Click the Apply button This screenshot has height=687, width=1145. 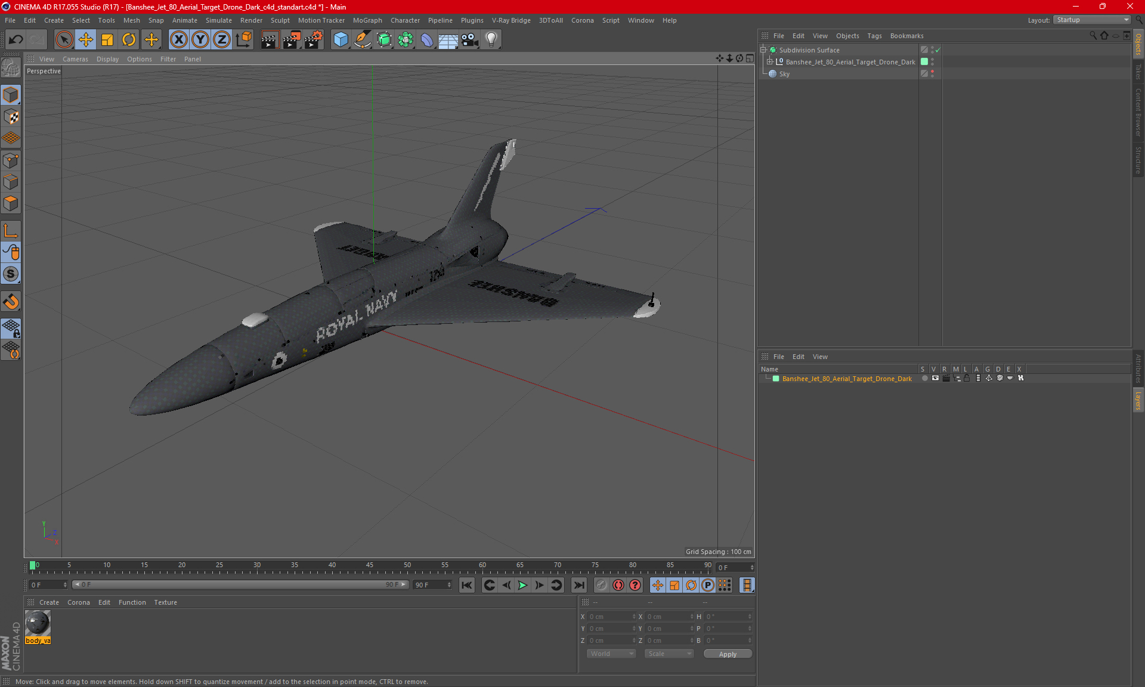click(x=728, y=654)
